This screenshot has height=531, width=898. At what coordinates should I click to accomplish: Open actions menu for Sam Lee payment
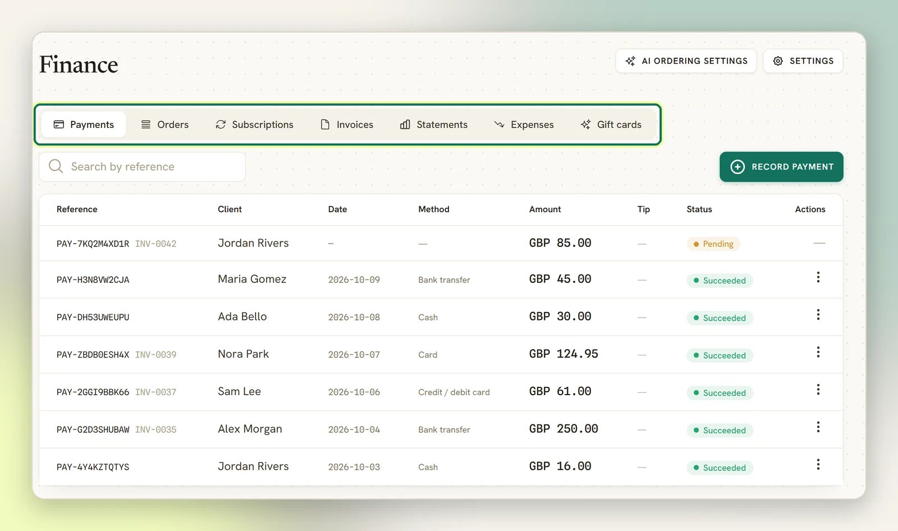pyautogui.click(x=818, y=390)
